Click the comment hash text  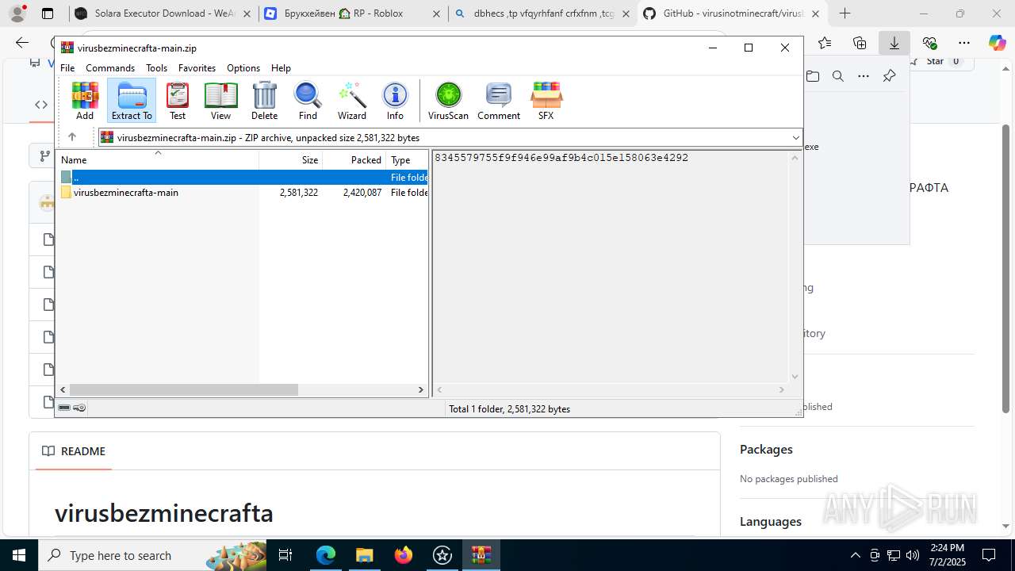561,158
